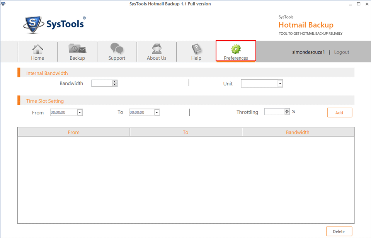Click the To column header in table
This screenshot has width=371, height=238.
click(186, 132)
